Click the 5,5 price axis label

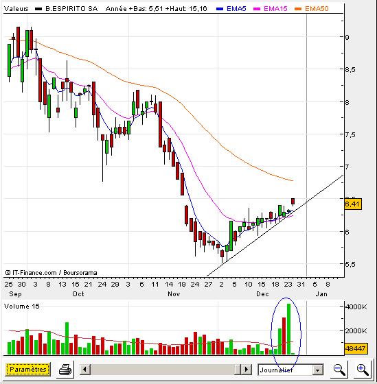(351, 265)
